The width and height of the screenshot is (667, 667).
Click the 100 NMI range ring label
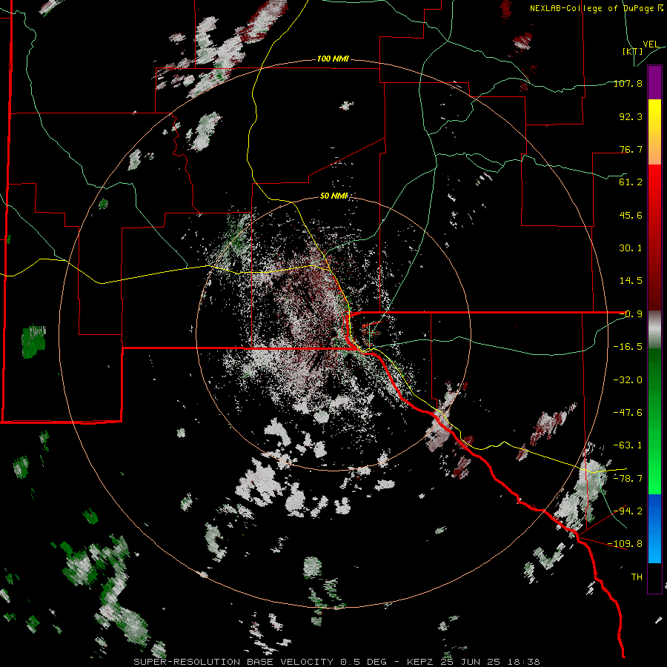tap(333, 59)
